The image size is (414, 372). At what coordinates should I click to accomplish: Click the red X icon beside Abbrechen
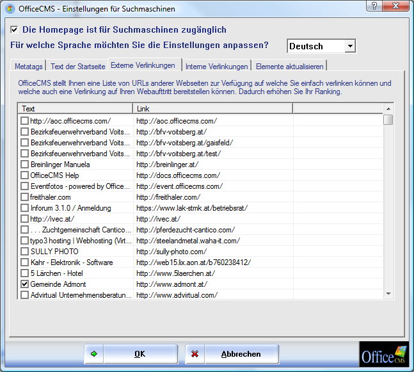(195, 354)
